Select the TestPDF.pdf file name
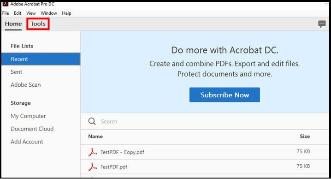 tap(114, 167)
